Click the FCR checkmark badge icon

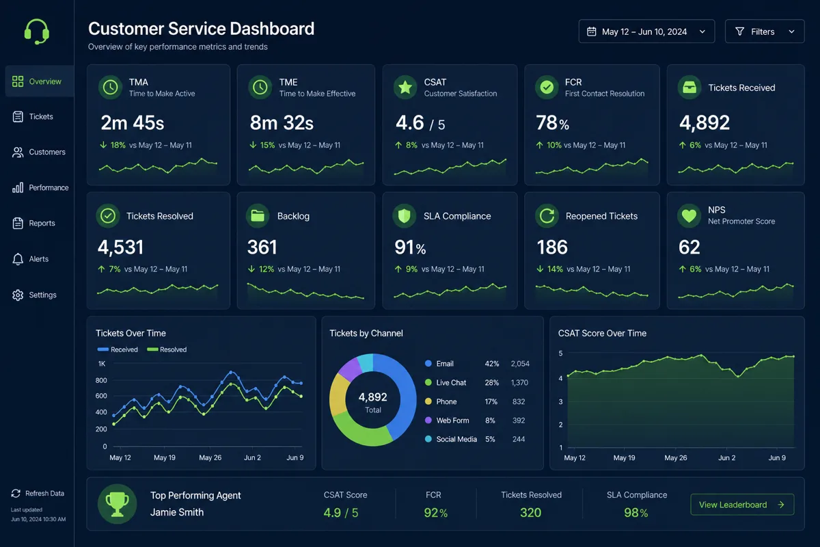click(547, 87)
